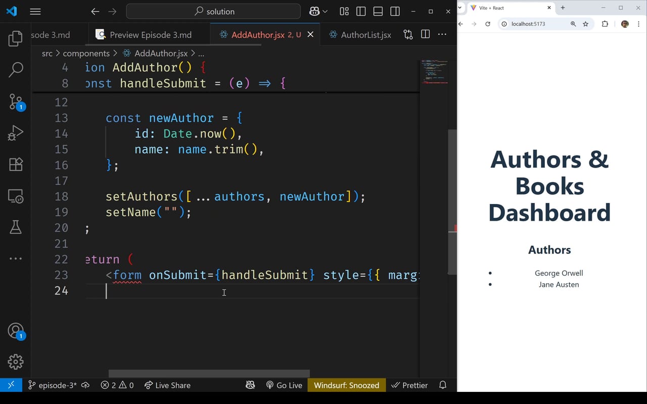
Task: Open the hamburger application menu
Action: tap(35, 11)
